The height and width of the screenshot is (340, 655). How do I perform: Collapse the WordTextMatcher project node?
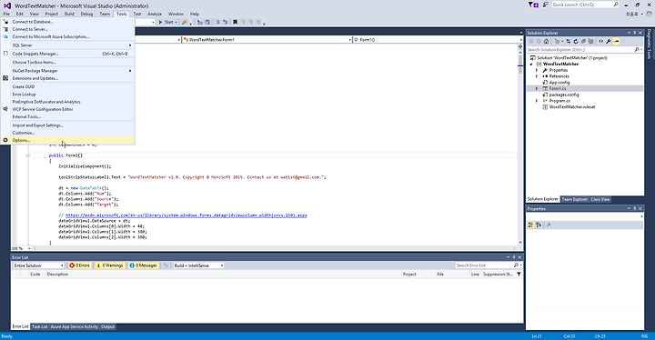point(531,65)
